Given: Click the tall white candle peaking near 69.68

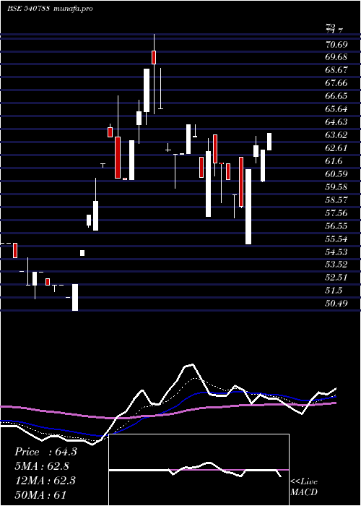Looking at the screenshot, I should [x=147, y=90].
